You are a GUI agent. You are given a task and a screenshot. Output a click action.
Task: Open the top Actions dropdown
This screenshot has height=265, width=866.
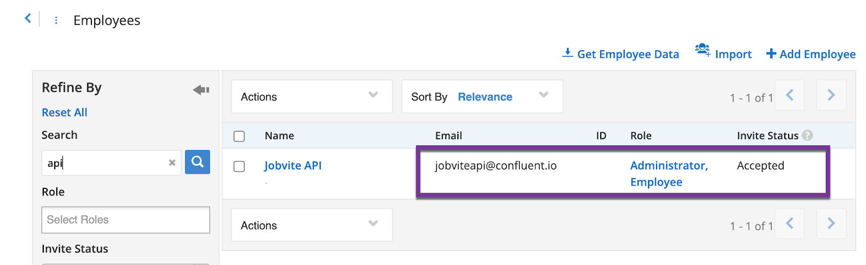point(311,97)
